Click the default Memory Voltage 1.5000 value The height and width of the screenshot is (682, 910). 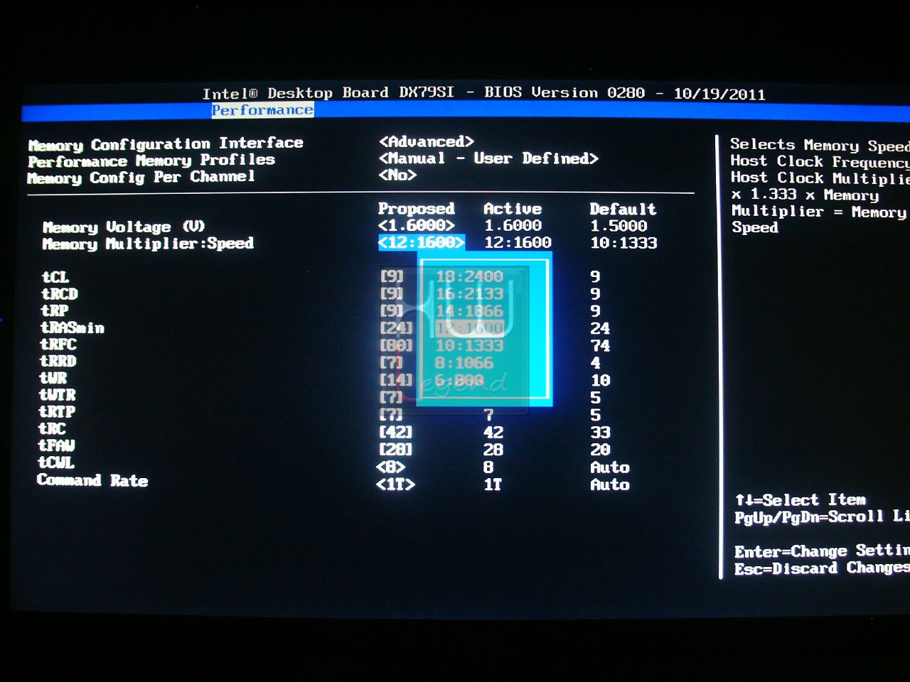pyautogui.click(x=619, y=226)
